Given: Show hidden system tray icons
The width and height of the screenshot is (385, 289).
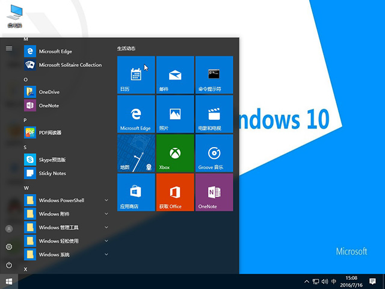Looking at the screenshot, I should 307,281.
